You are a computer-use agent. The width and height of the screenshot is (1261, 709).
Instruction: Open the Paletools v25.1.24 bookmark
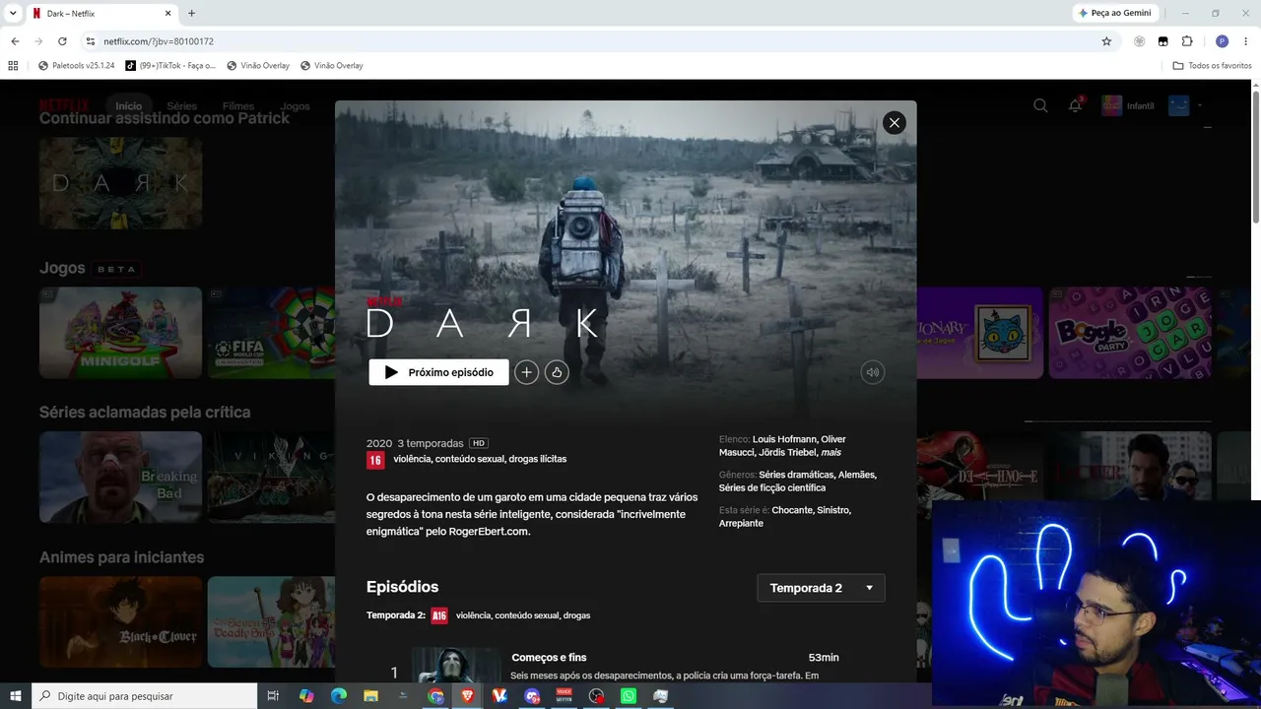coord(77,66)
